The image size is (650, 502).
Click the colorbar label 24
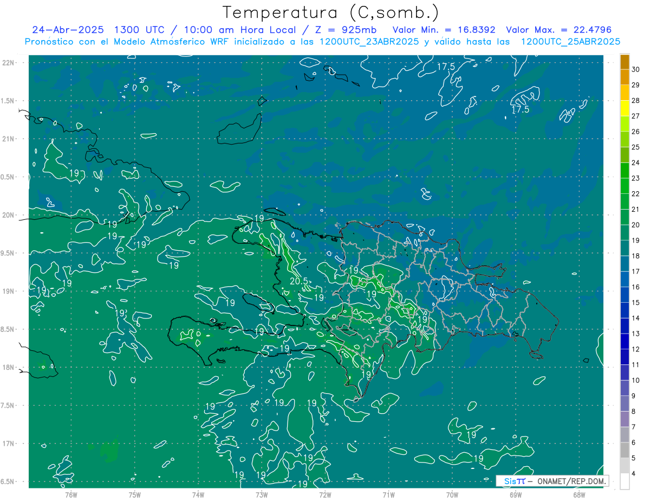(636, 162)
